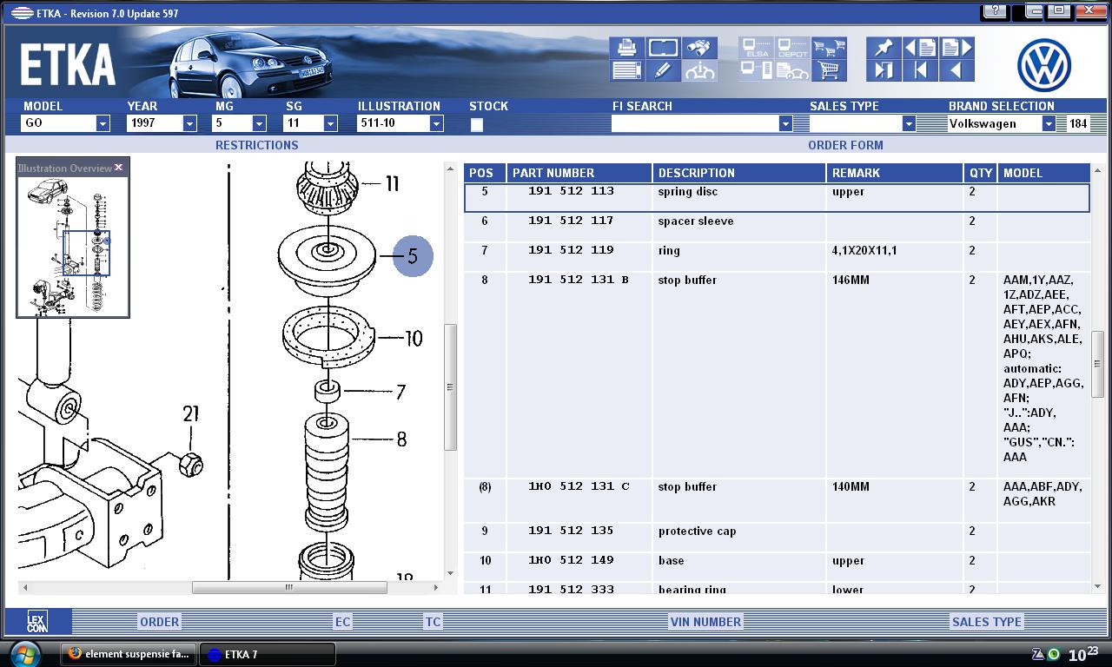The image size is (1112, 667).
Task: Click the PART NUMBER column header
Action: (579, 173)
